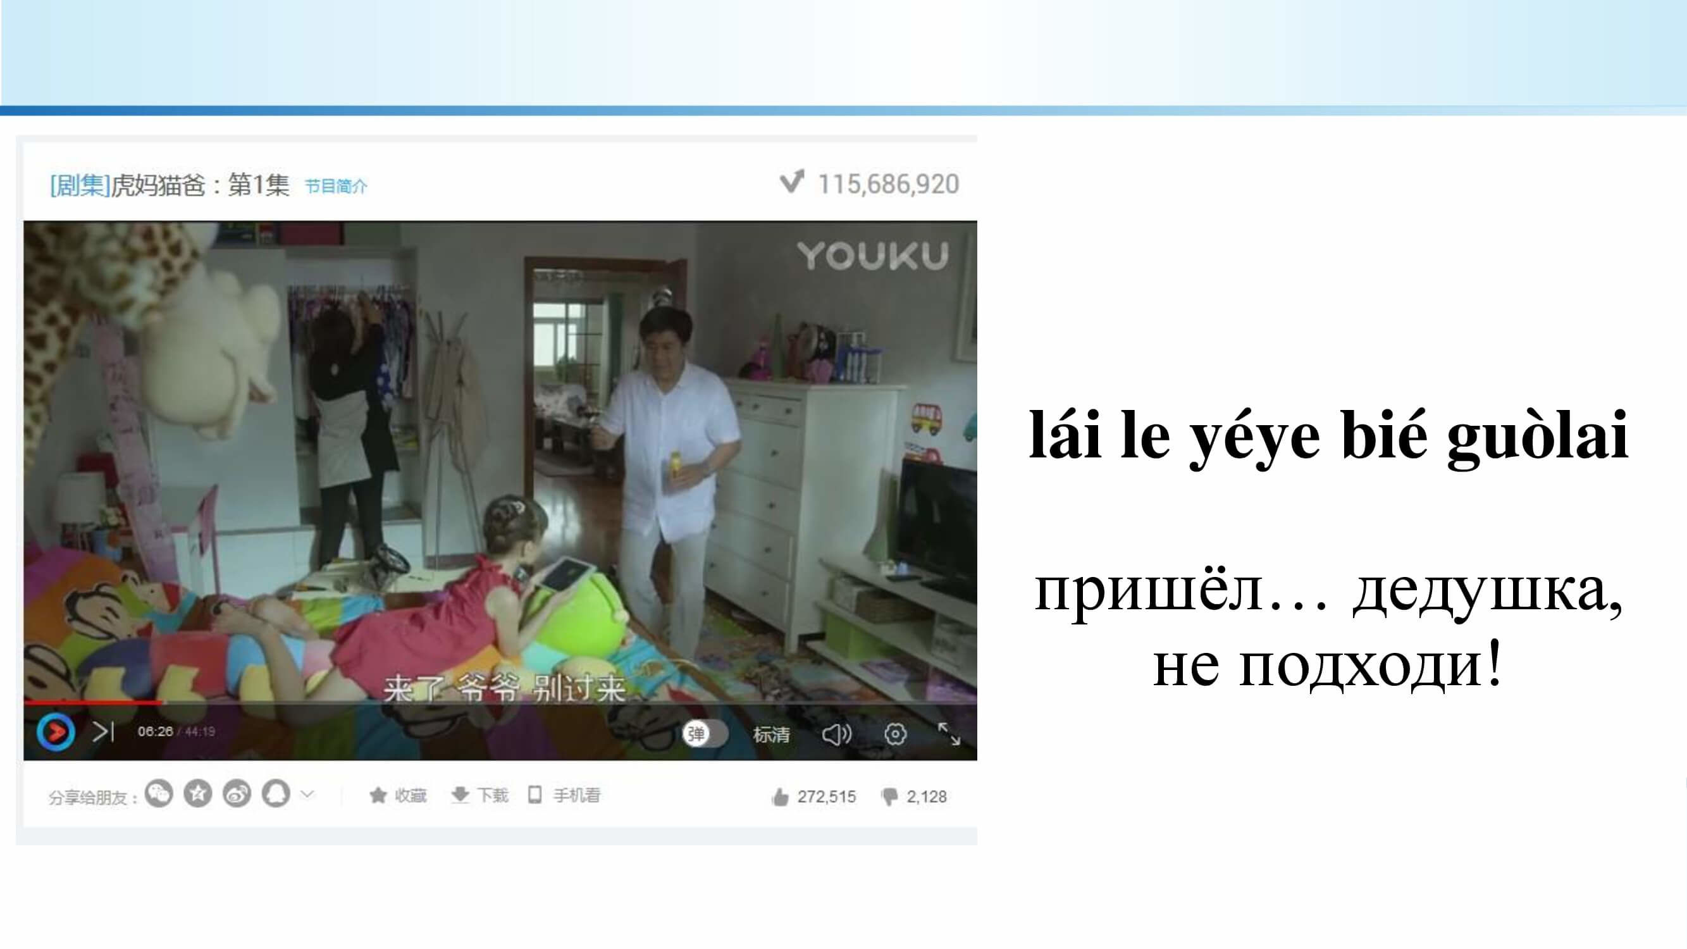Viewport: 1687px width, 949px height.
Task: Seek on the red progress bar
Action: click(x=93, y=702)
